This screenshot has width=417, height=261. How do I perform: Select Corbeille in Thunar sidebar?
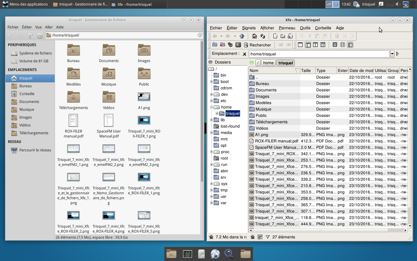pos(30,94)
